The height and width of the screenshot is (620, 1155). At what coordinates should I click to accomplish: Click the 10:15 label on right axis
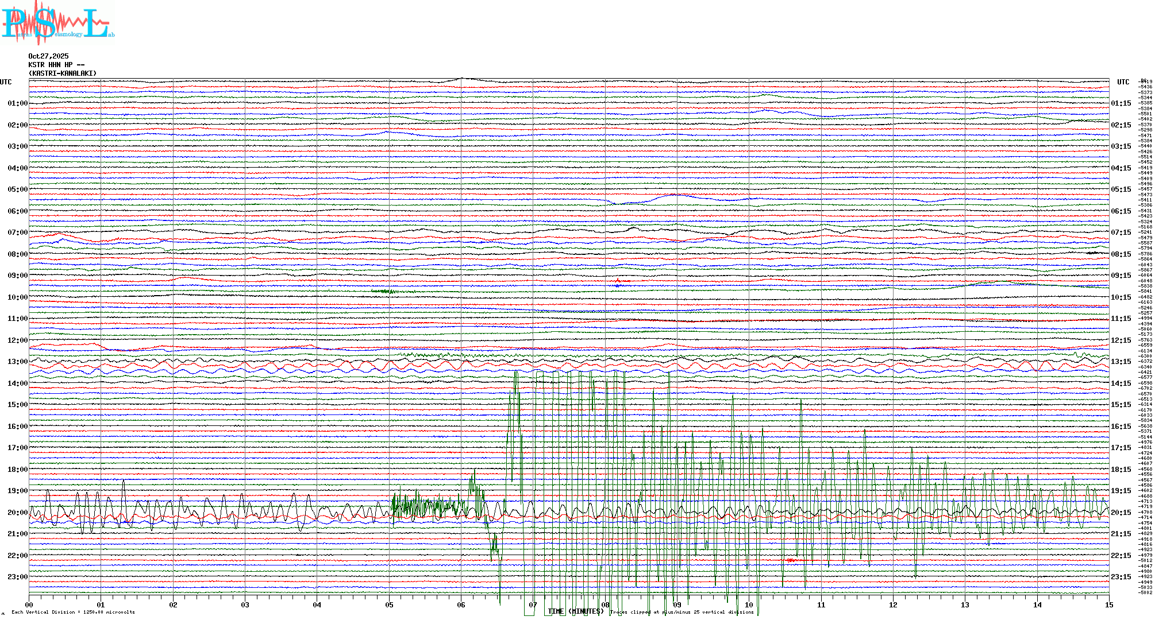[1121, 297]
